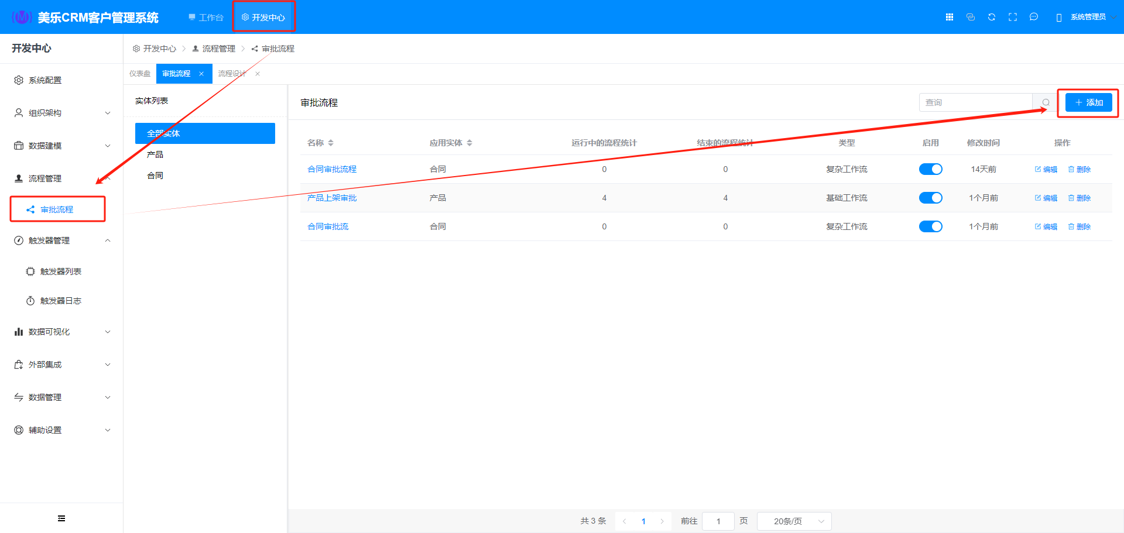Switch to the 仪表盘 tab
The image size is (1124, 533).
pyautogui.click(x=140, y=74)
